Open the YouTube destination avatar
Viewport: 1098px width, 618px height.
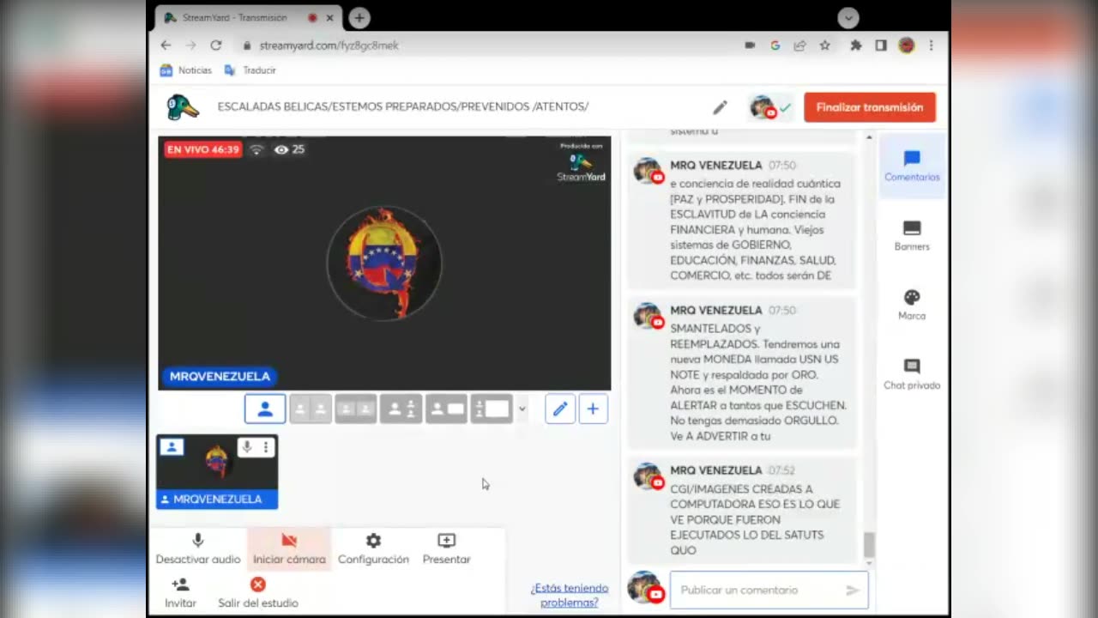pyautogui.click(x=763, y=107)
